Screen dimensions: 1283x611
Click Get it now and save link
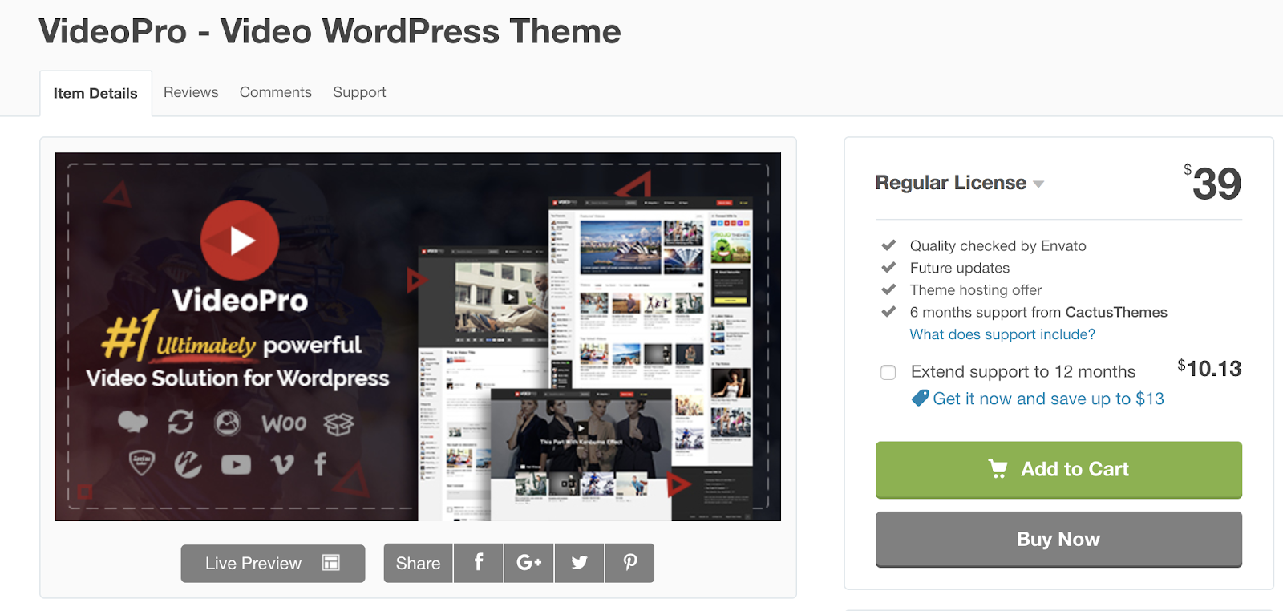[x=1048, y=399]
